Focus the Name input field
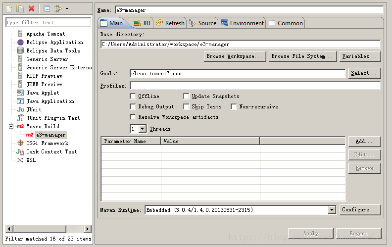Viewport: 392px width, 247px height. 249,10
